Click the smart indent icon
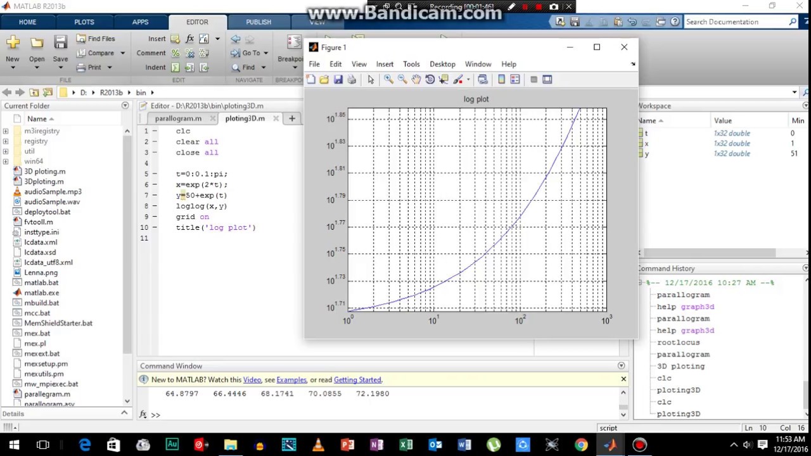This screenshot has height=456, width=811. point(176,68)
